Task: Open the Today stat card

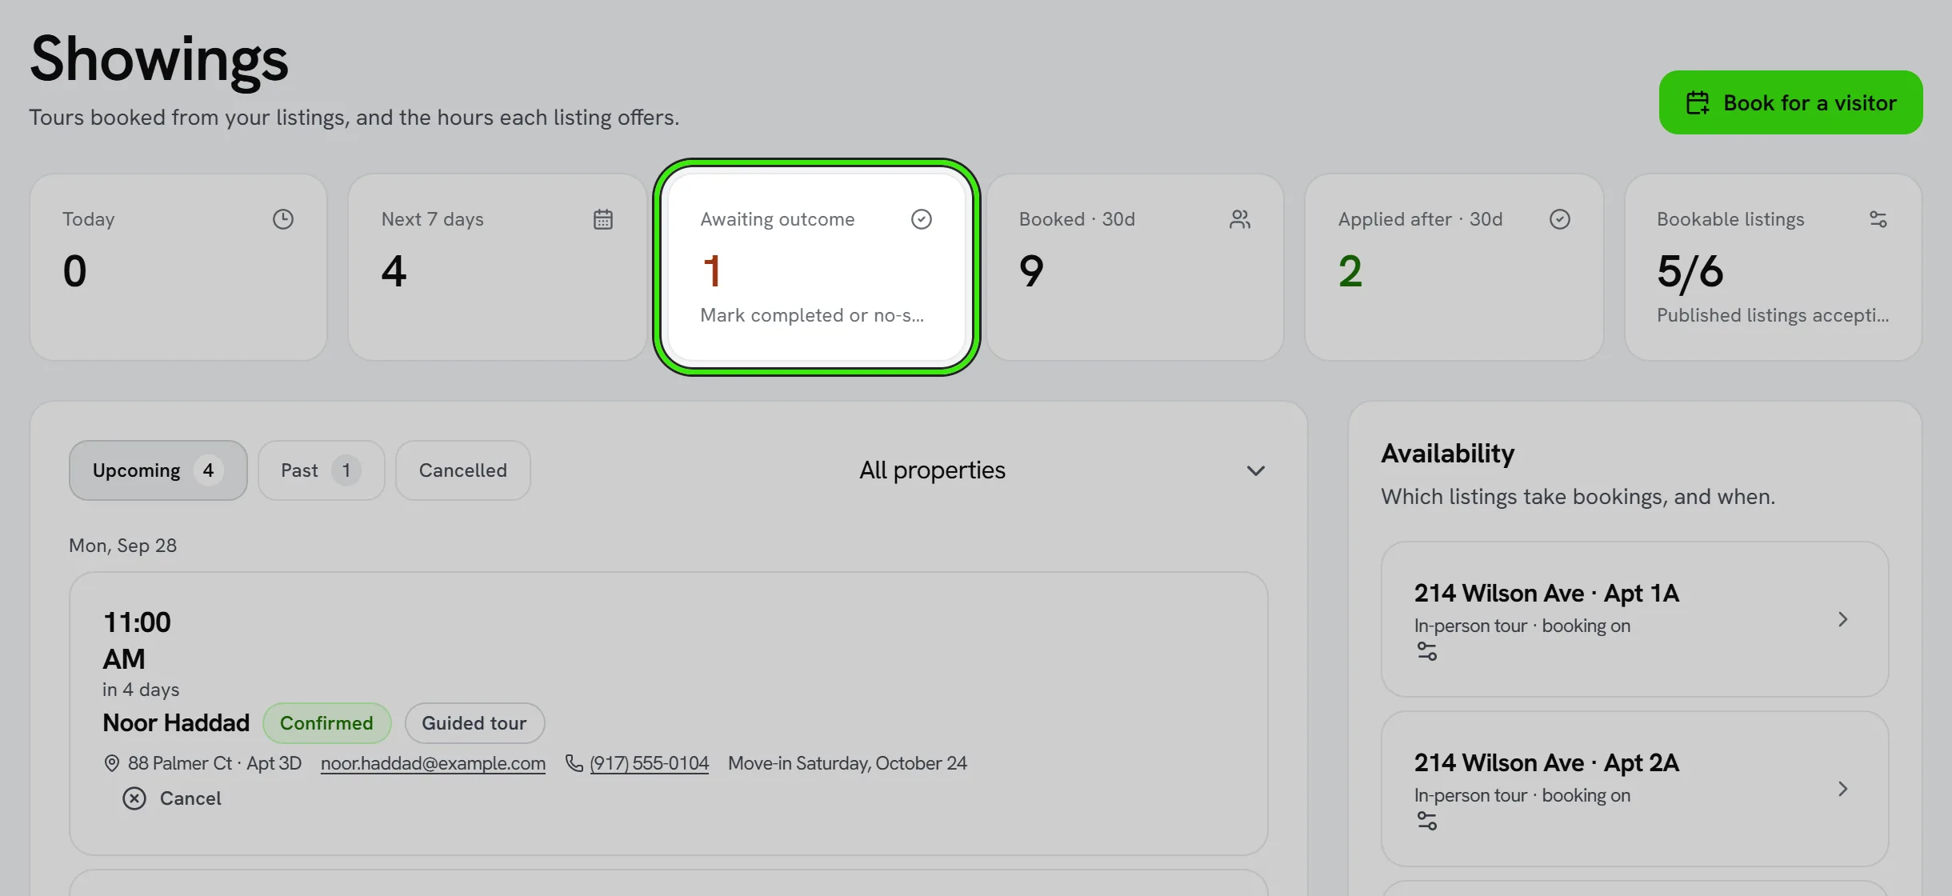Action: point(178,267)
